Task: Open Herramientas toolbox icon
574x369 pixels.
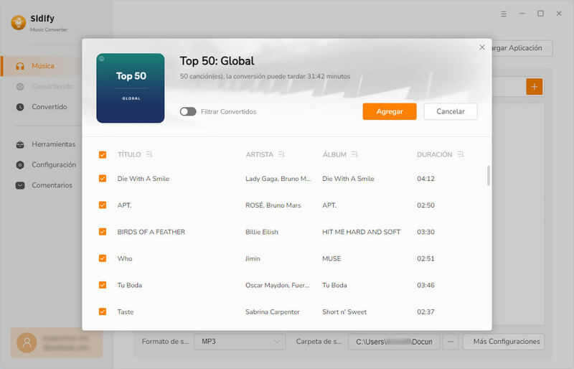Action: click(20, 144)
